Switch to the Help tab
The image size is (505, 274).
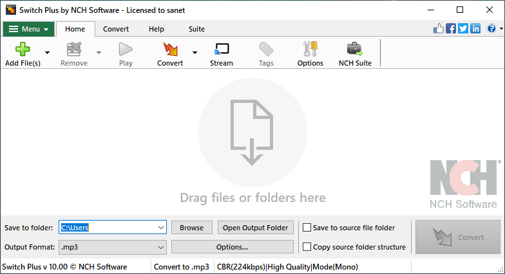point(157,29)
